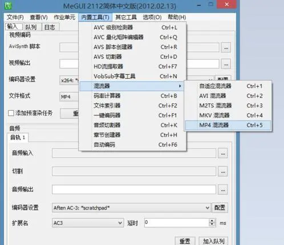Browse for 音频输出 path with ellipsis button
The image size is (284, 245).
click(x=223, y=190)
